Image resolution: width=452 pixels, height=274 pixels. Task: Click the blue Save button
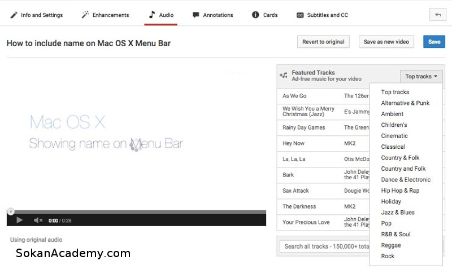point(434,42)
